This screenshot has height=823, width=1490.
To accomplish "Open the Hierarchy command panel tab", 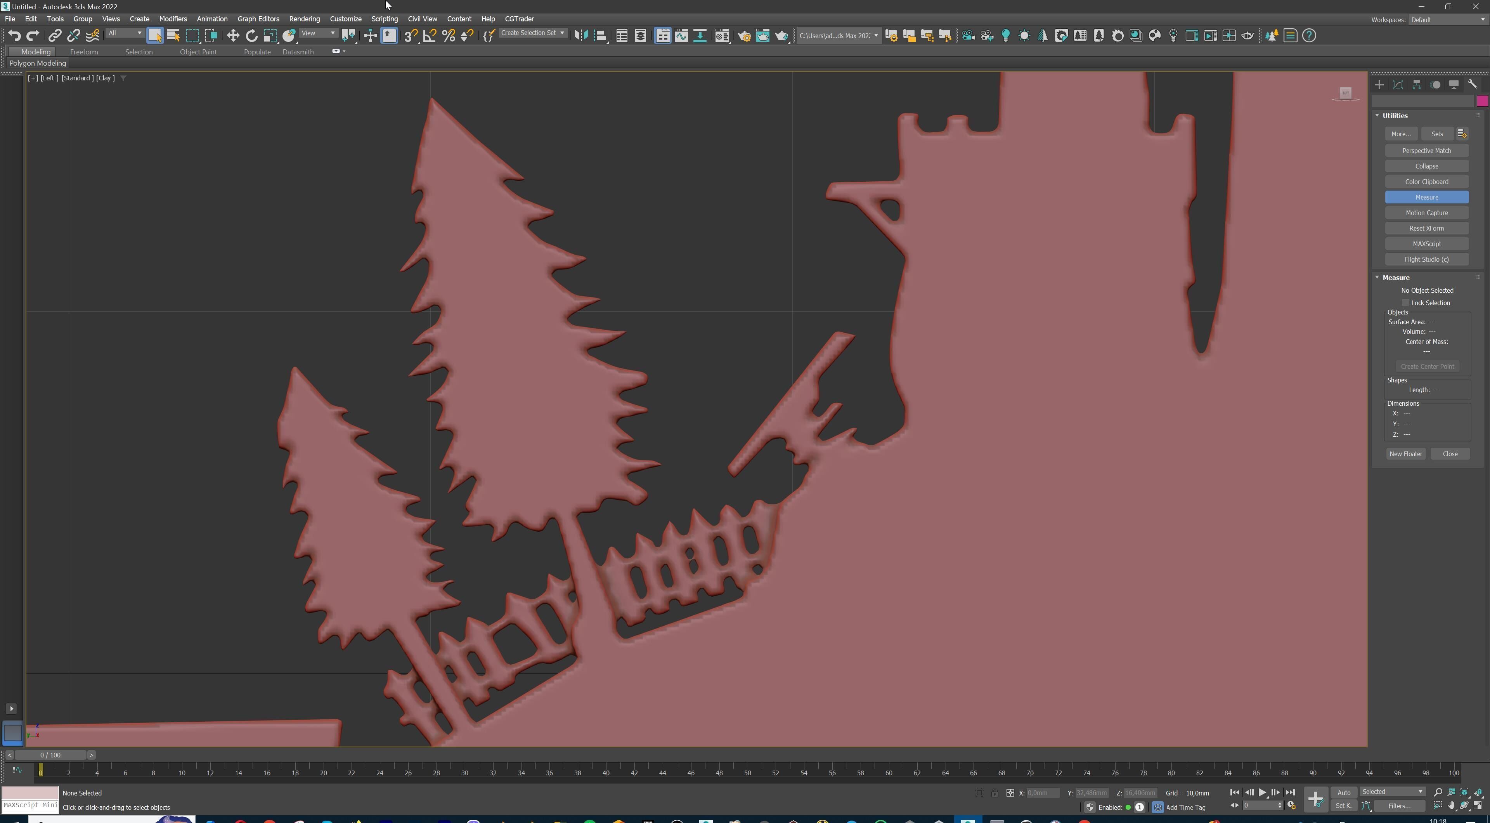I will tap(1417, 85).
